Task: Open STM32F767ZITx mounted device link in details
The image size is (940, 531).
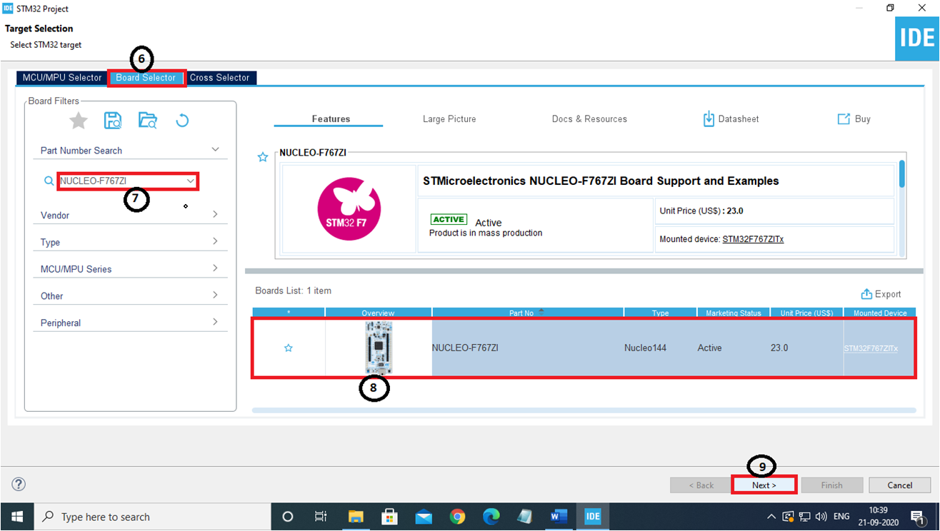Action: point(753,239)
